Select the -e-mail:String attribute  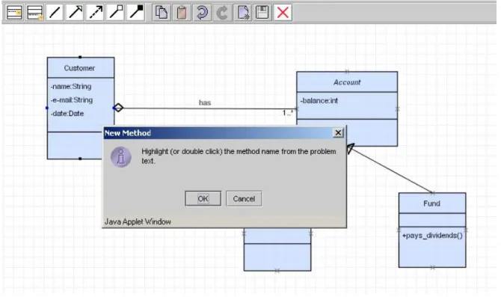pos(72,99)
